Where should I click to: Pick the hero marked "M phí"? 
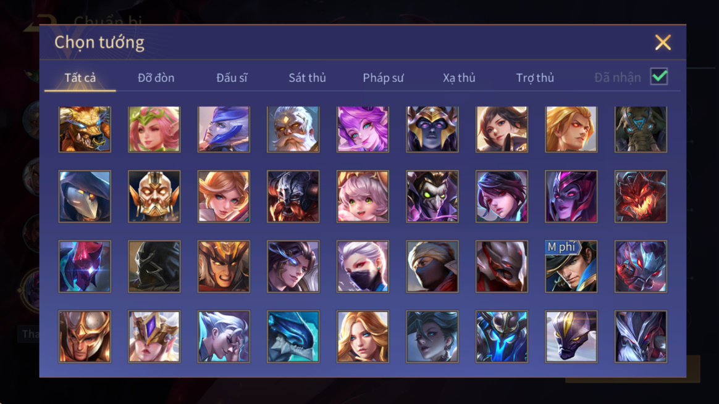pos(571,266)
